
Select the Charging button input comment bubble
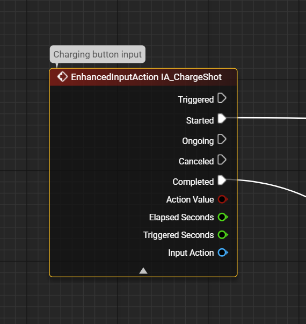(98, 54)
